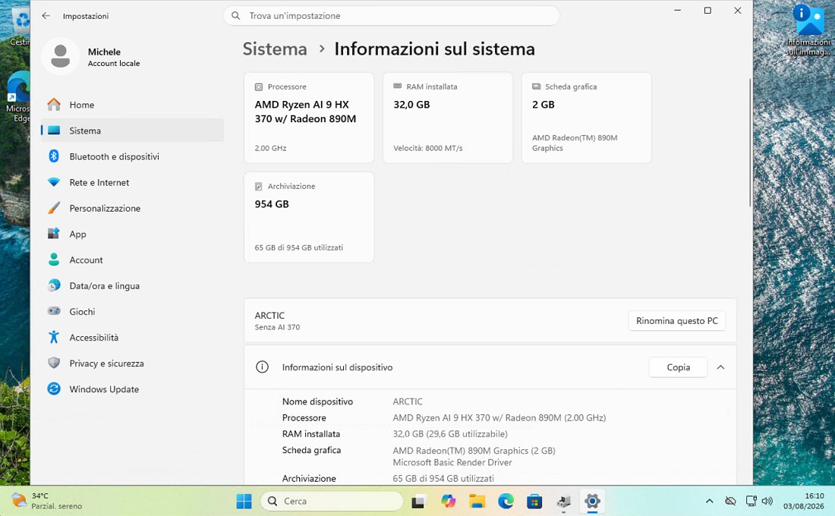Click the Account person icon in sidebar
Image resolution: width=835 pixels, height=516 pixels.
[x=54, y=260]
